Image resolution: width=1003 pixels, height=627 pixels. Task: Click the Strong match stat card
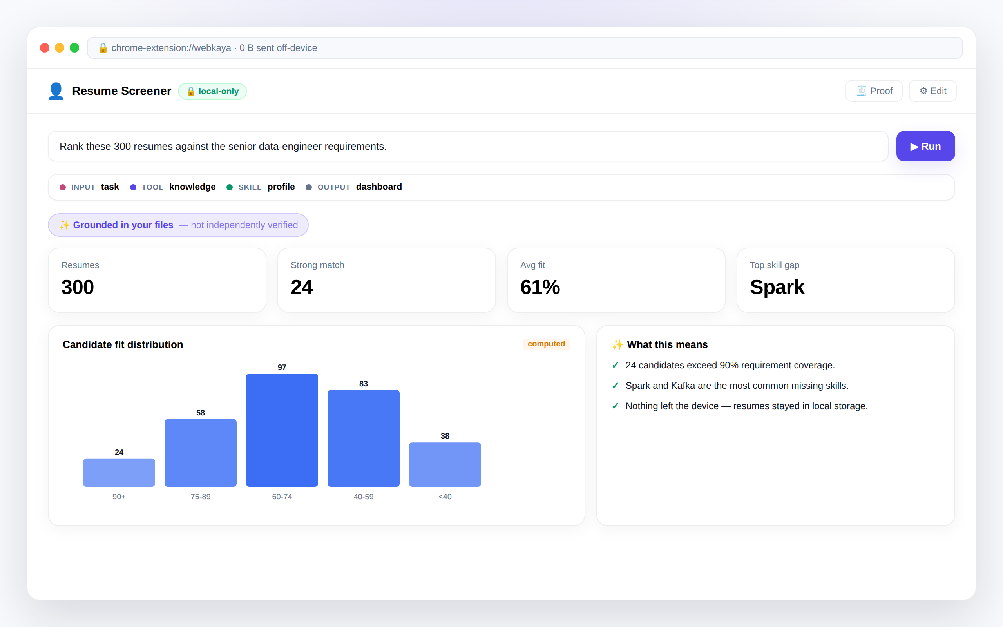pyautogui.click(x=387, y=280)
